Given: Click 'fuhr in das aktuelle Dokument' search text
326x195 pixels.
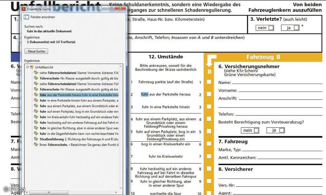Looking at the screenshot, I should (x=49, y=31).
